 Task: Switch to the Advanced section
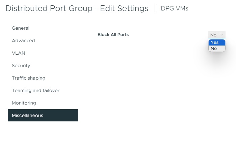[x=23, y=40]
